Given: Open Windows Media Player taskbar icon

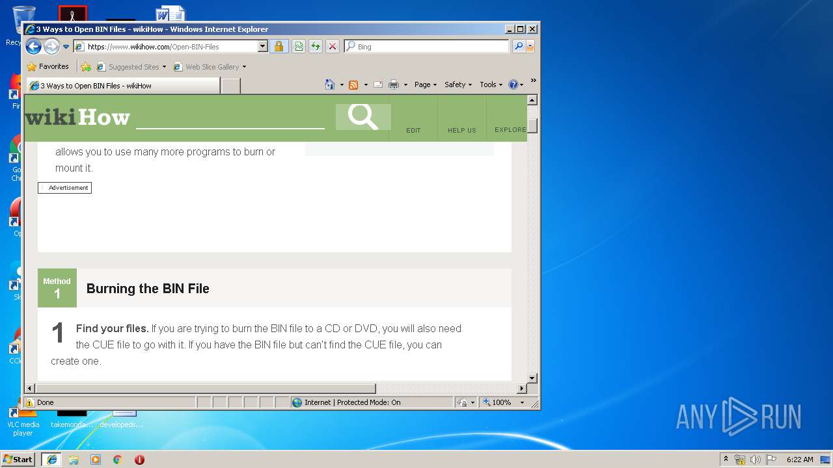Looking at the screenshot, I should coord(96,460).
